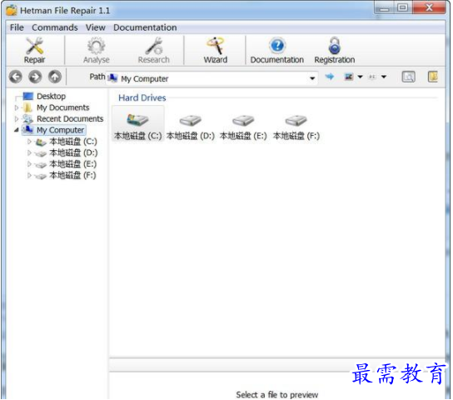Click the Repair tool icon
Screen dimensions: 453x400
(x=34, y=46)
